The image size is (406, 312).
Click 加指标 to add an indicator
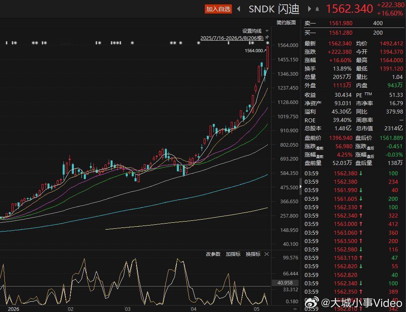point(233,254)
